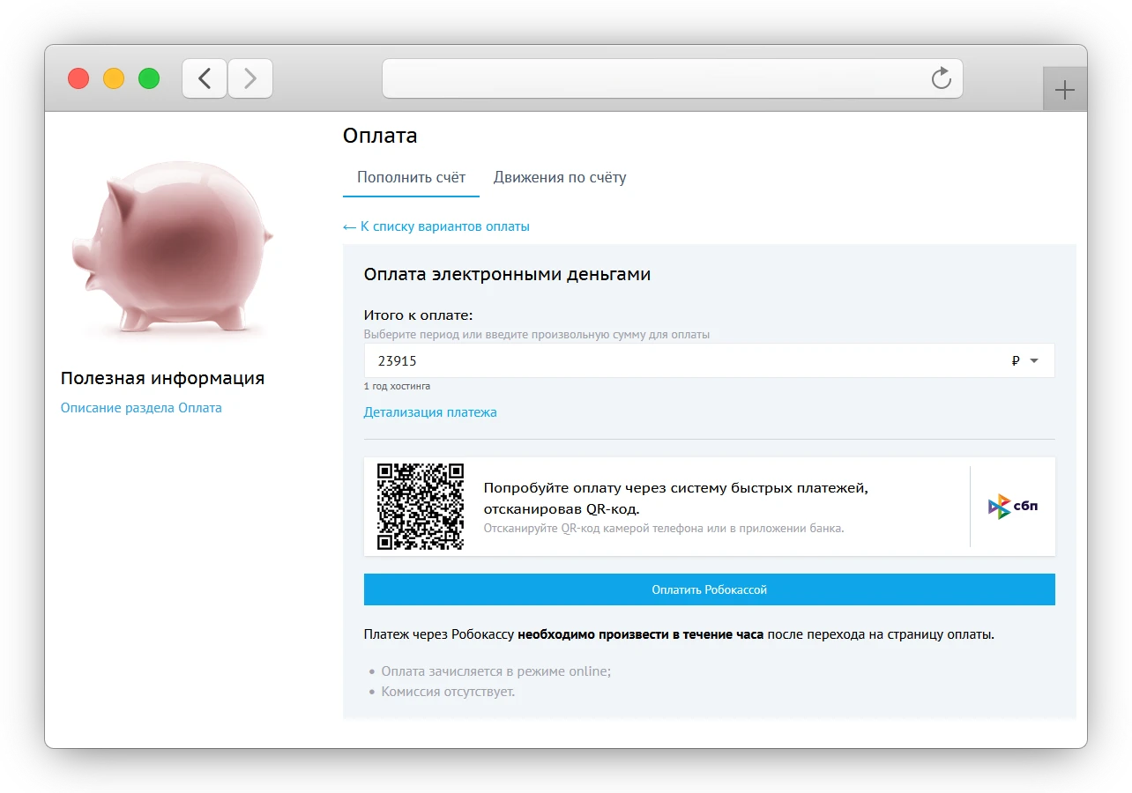The width and height of the screenshot is (1132, 793).
Task: Click the QR code for fast payment
Action: click(421, 506)
